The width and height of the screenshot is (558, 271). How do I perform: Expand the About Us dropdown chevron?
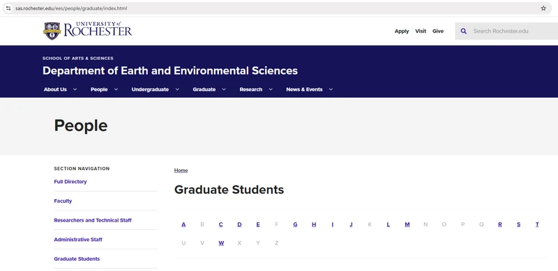pyautogui.click(x=75, y=89)
